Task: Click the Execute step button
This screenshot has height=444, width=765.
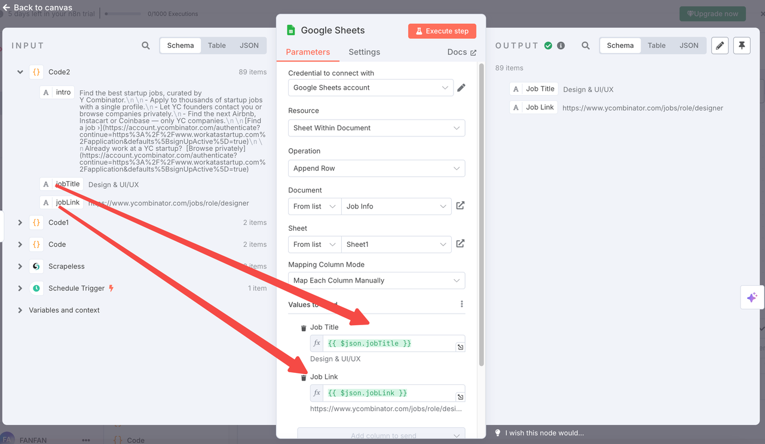Action: pos(442,31)
